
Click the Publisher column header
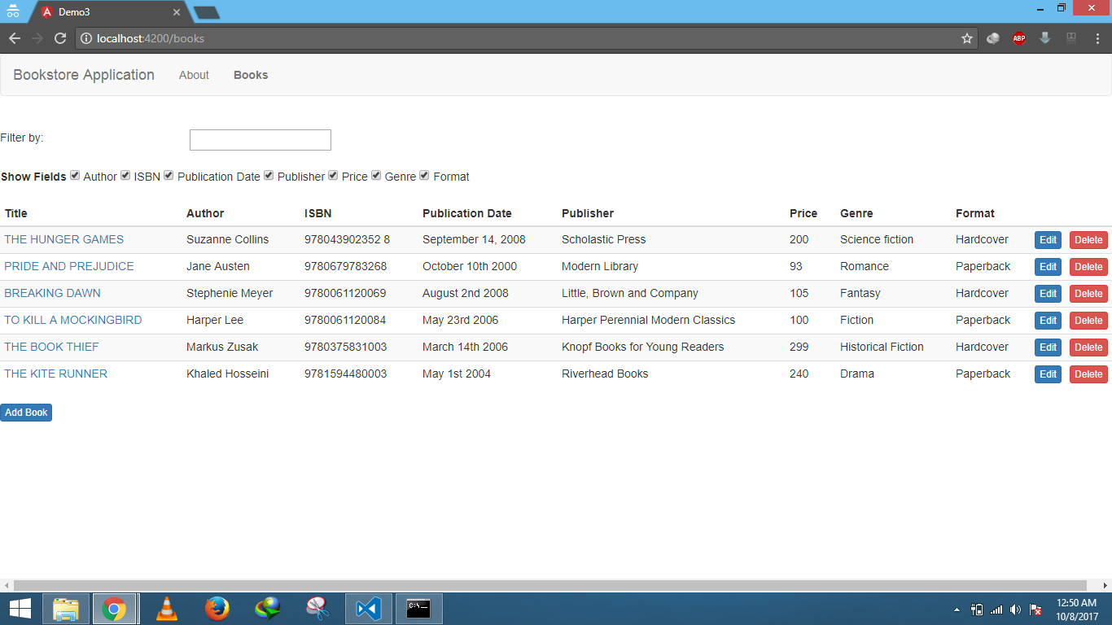click(588, 213)
